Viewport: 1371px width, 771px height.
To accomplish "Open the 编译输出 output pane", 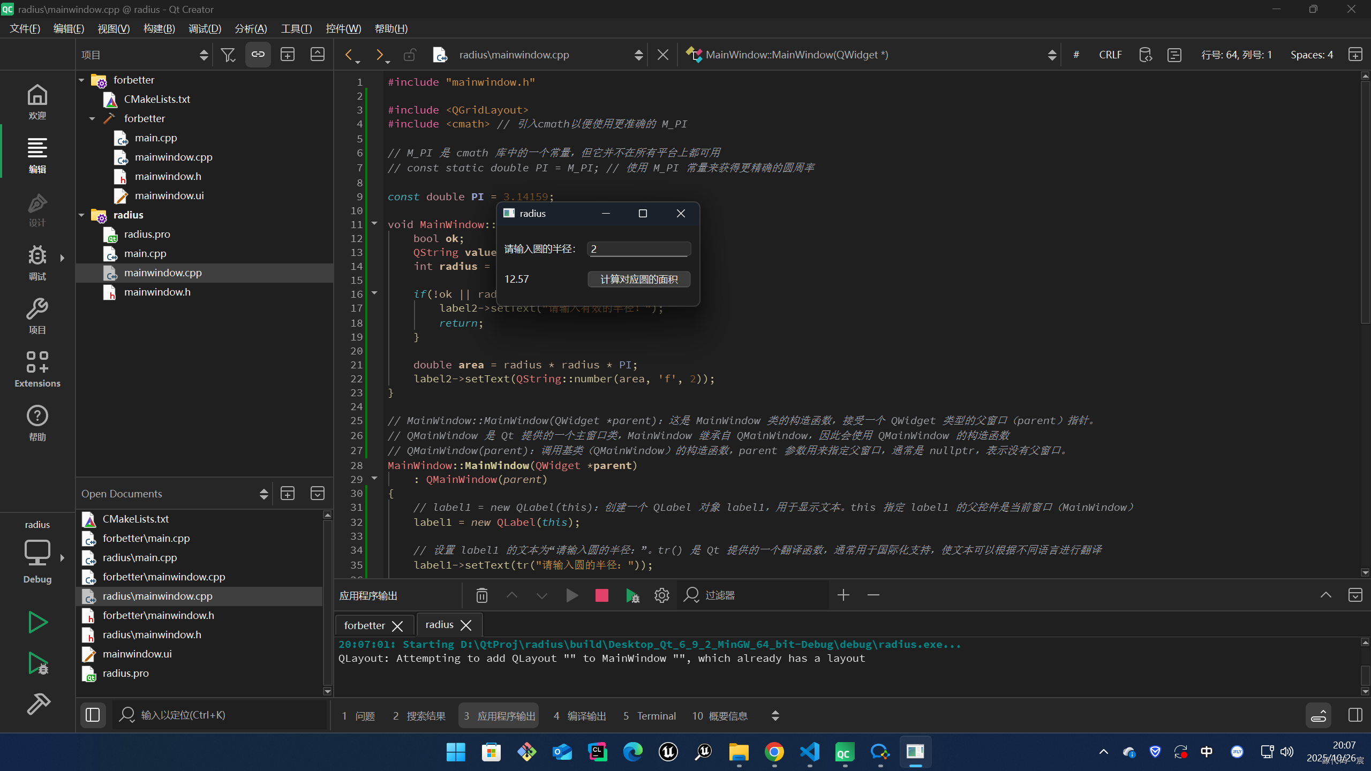I will click(x=580, y=716).
